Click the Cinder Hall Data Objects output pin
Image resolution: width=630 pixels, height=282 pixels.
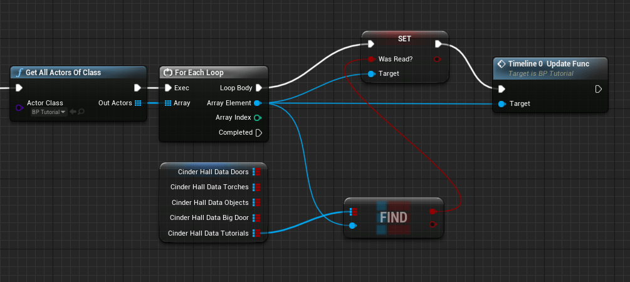tap(256, 202)
